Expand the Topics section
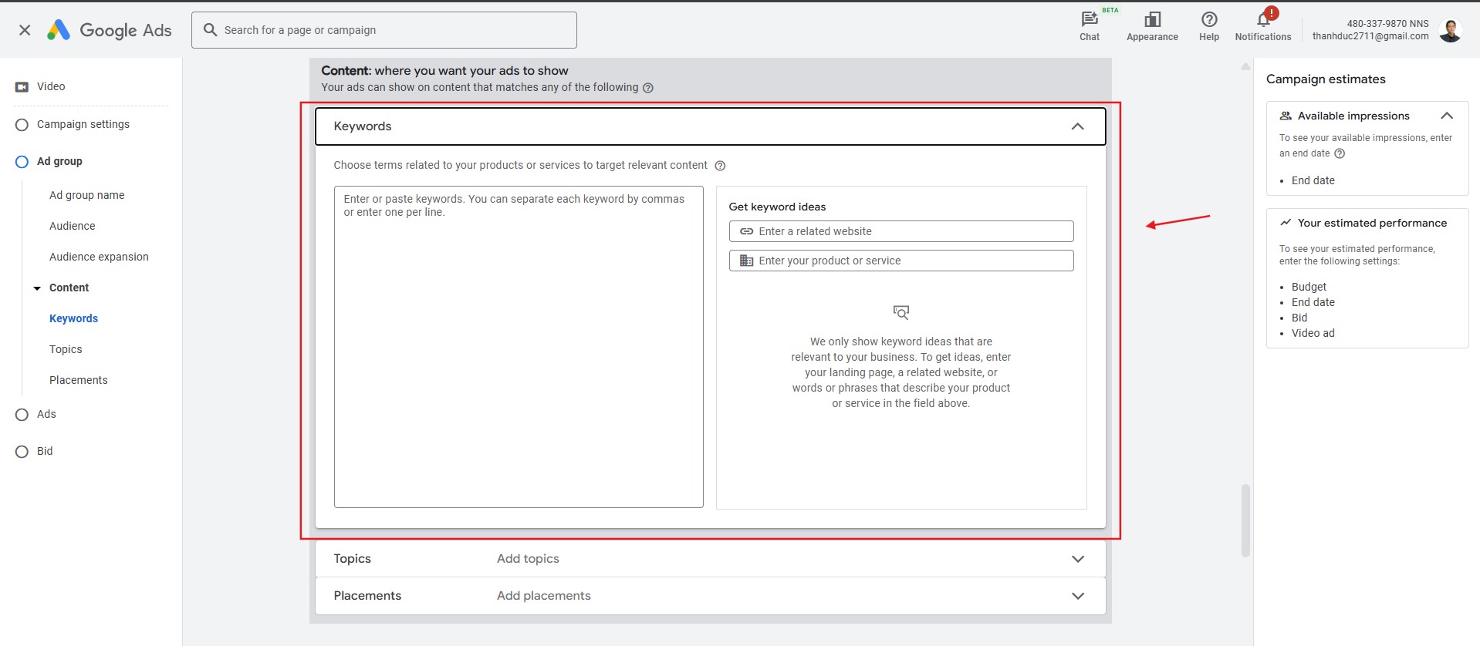The height and width of the screenshot is (646, 1480). pos(1077,559)
